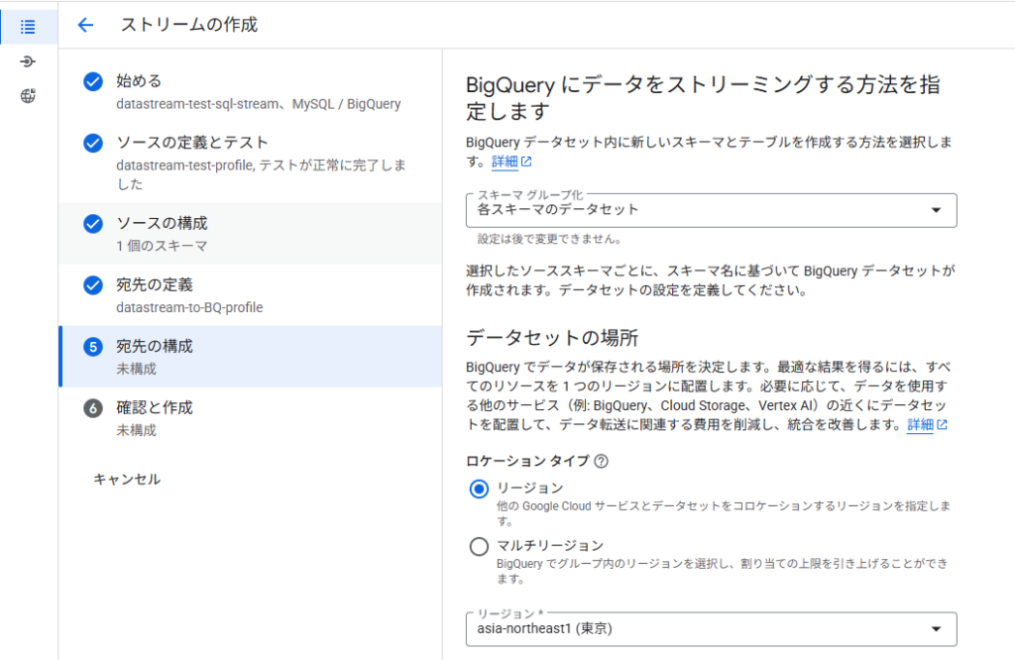Click the checkmark icon for ソースの構成 step
The image size is (1015, 660).
pyautogui.click(x=93, y=224)
